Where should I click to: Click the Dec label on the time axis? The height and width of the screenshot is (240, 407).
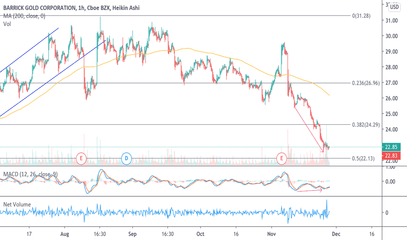click(336, 234)
